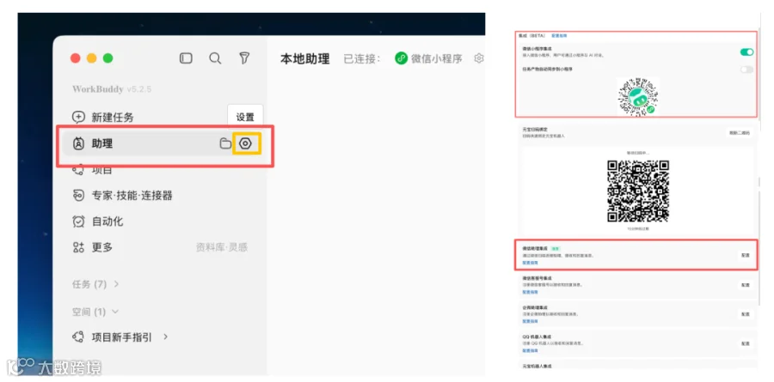Open the search magnifier icon
This screenshot has width=774, height=382.
point(215,58)
